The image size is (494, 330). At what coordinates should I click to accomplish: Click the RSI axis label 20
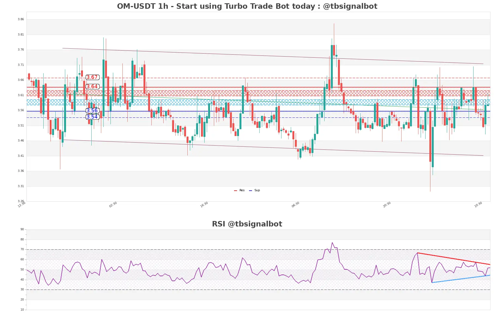tap(22, 300)
